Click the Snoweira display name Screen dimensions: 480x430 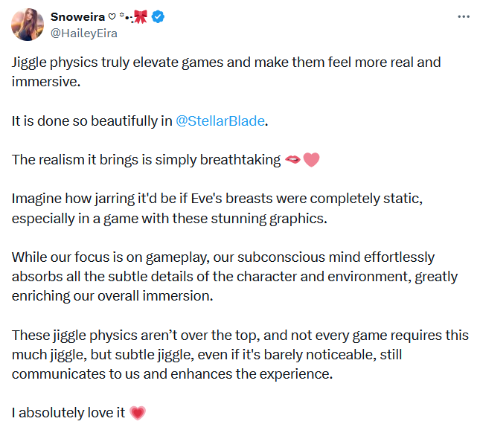[x=77, y=17]
